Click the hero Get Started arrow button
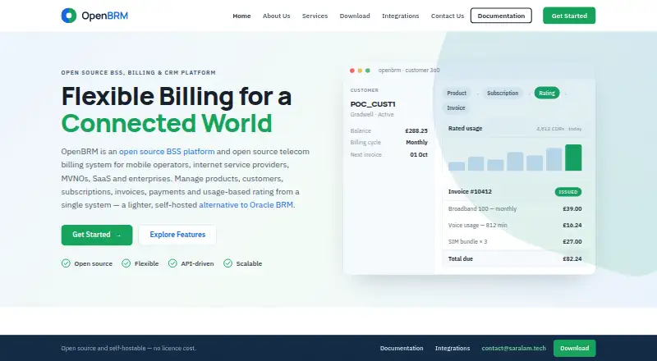657x361 pixels. pyautogui.click(x=97, y=235)
